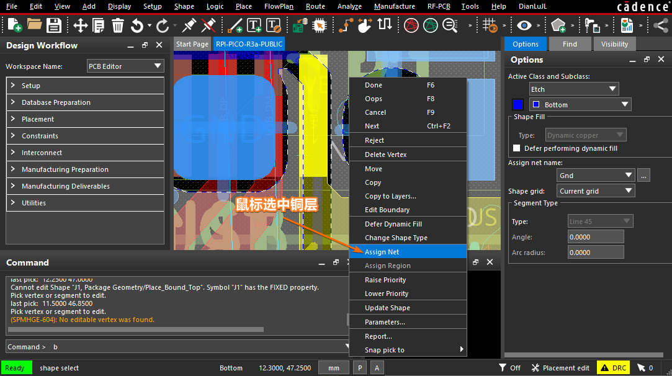This screenshot has height=376, width=672.
Task: Open the Bottom subclass dropdown
Action: point(579,105)
